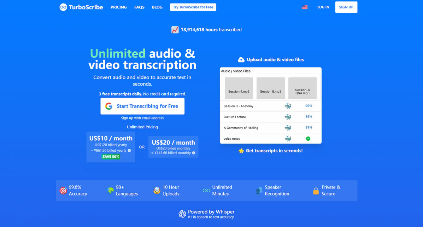This screenshot has height=227, width=423.
Task: Click the 85% progress for Culture Lecture
Action: pos(309,117)
